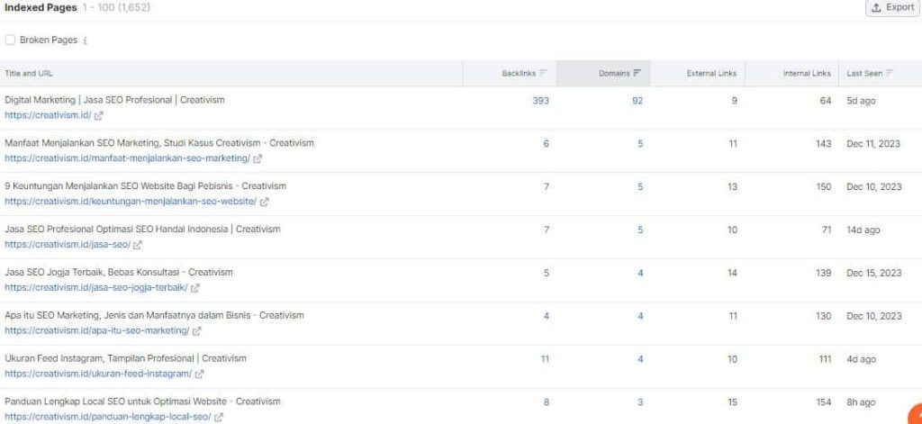Click domains count 3 for Panduan Lengkap row

coord(640,402)
